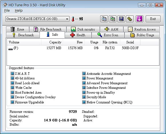This screenshot has height=134, width=166.
Task: Open options via the wrench icon
Action: tap(130, 19)
